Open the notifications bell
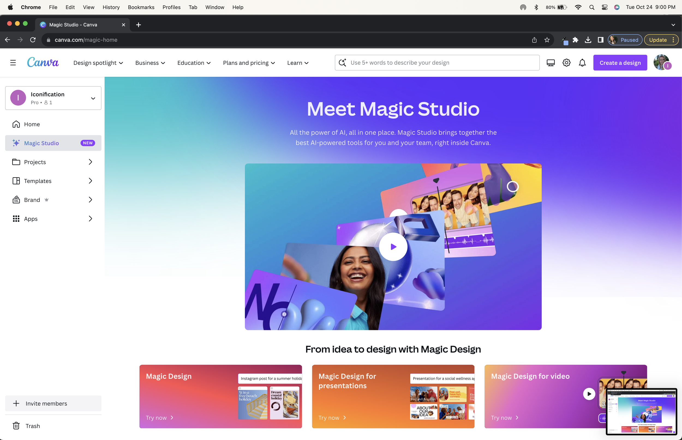Viewport: 682px width, 440px height. [582, 63]
